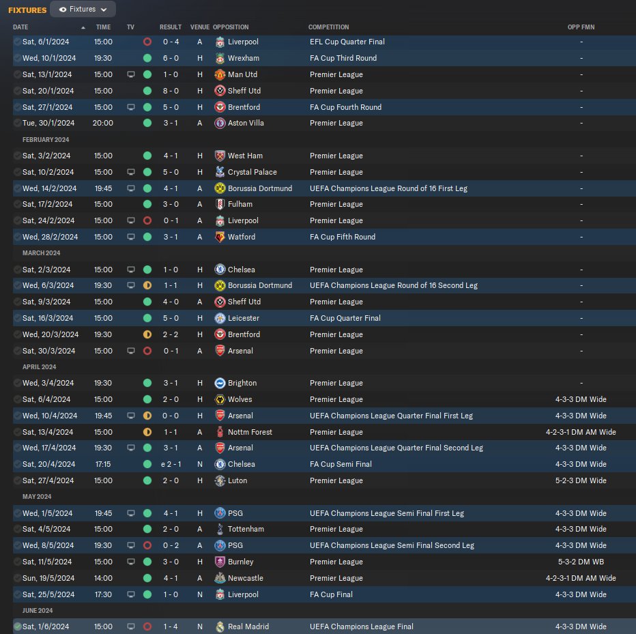
Task: Open the Chelsea link in FA Cup Semi Final row
Action: pos(242,464)
